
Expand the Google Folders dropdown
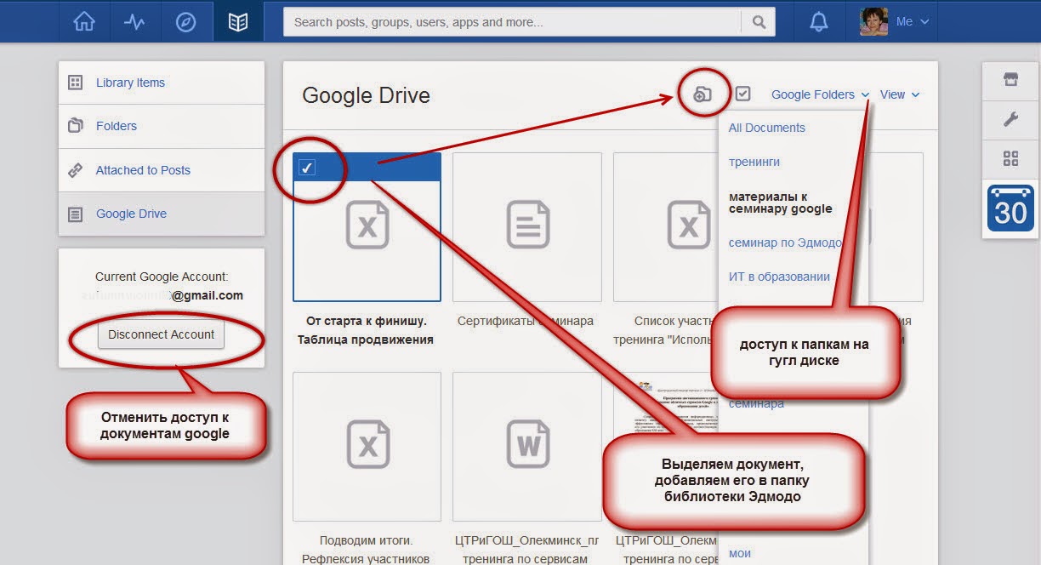point(820,94)
